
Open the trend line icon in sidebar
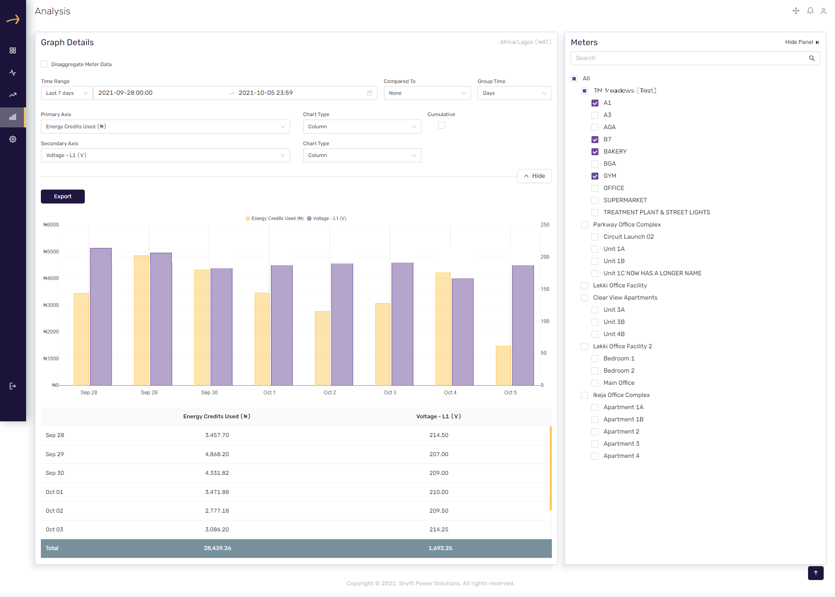(x=13, y=95)
